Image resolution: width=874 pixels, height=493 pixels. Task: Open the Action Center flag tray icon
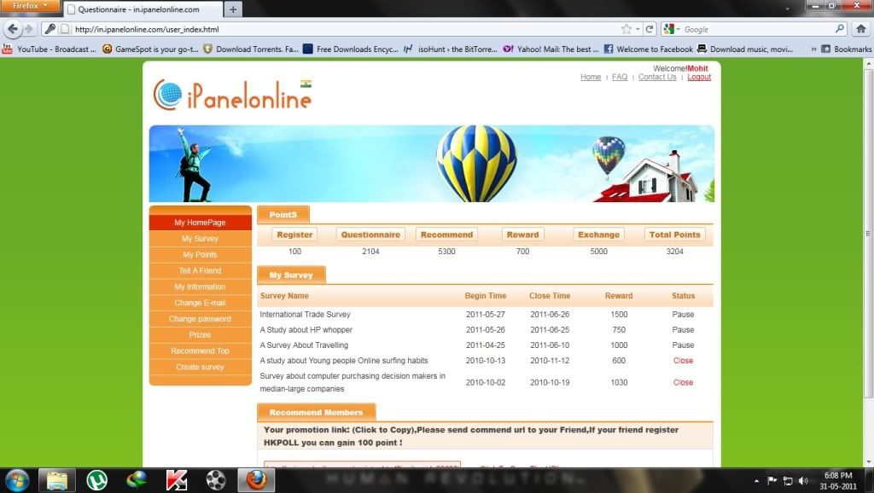tap(772, 481)
